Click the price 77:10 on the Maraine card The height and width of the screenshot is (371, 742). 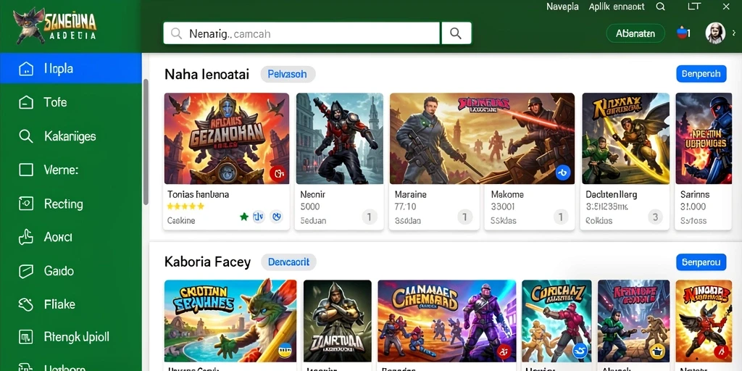tap(405, 207)
